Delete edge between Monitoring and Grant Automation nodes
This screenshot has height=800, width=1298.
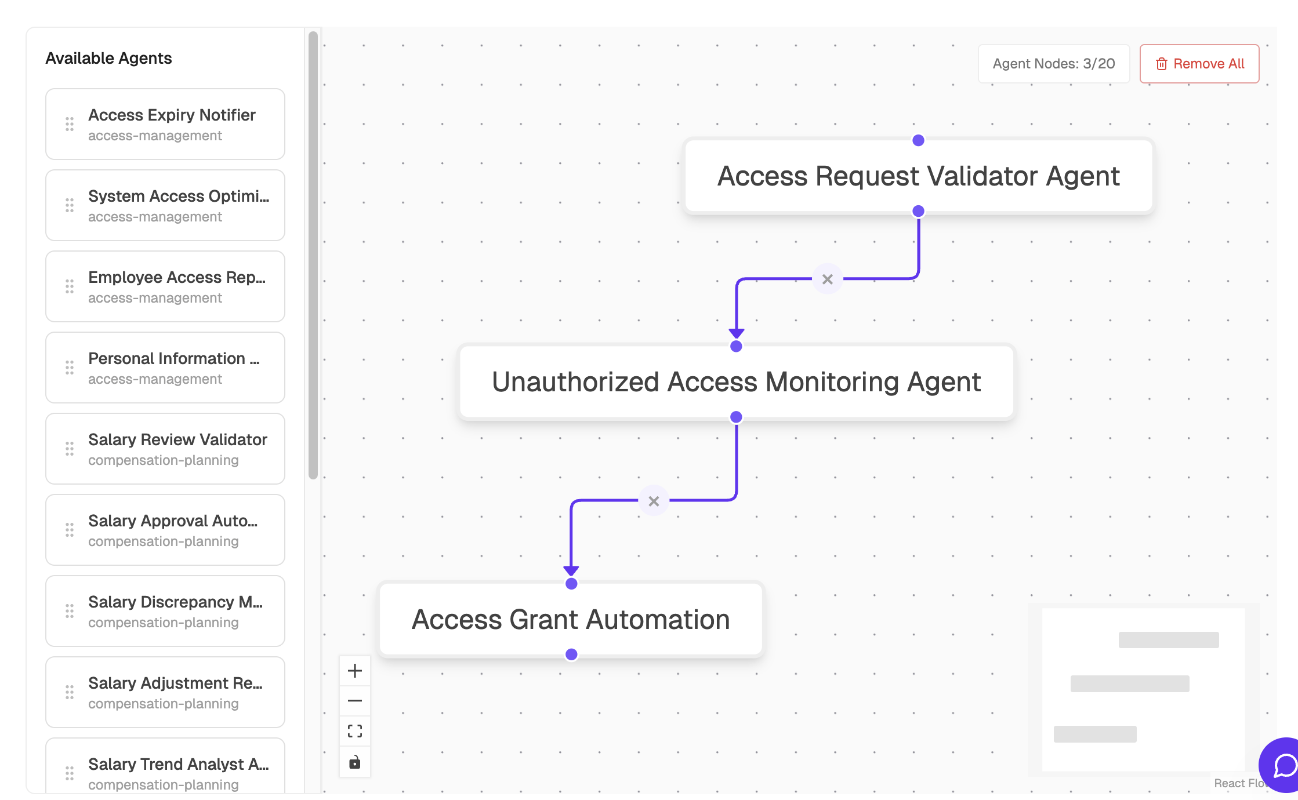(x=654, y=501)
